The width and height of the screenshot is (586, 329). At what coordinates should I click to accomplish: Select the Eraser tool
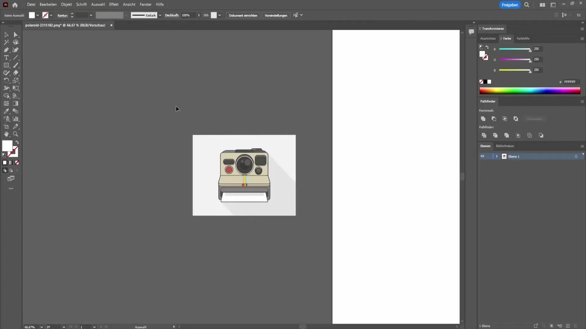(16, 73)
